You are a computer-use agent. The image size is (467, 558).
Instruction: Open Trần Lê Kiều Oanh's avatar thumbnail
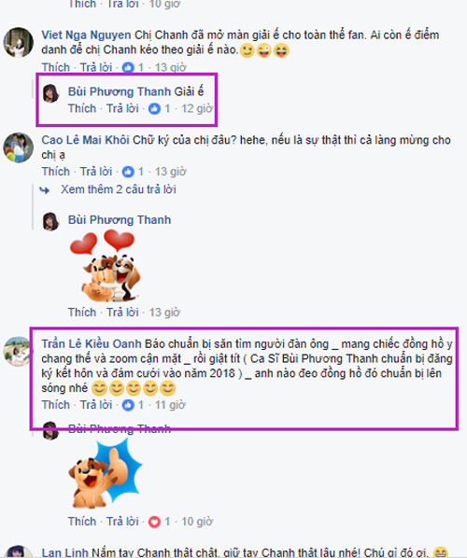(18, 351)
